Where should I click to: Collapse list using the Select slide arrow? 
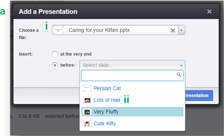(x=181, y=65)
